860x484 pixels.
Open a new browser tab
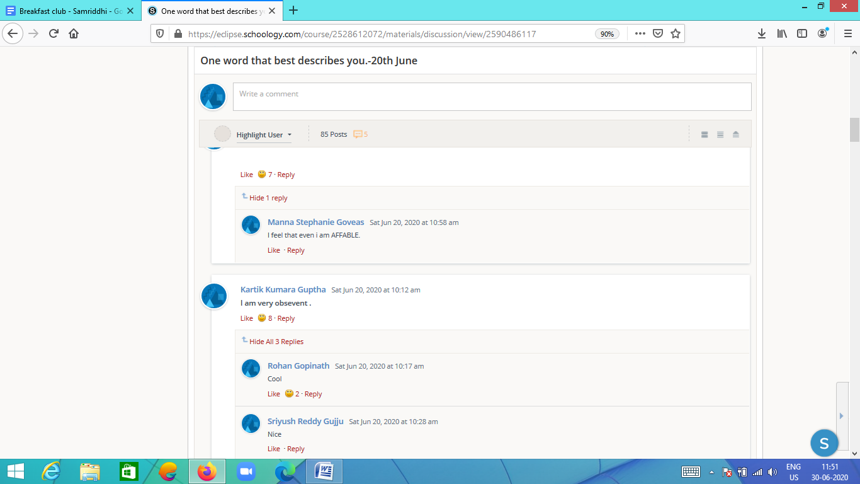293,10
